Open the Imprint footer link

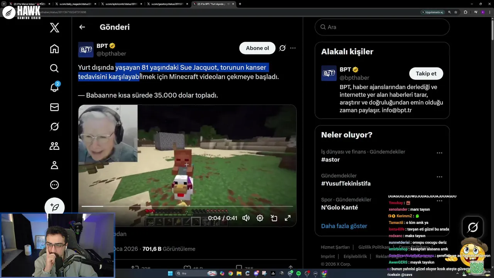pos(328,256)
